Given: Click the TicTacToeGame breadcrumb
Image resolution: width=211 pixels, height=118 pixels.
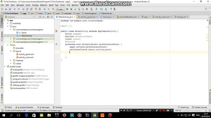Looking at the screenshot, I should 10,13.
